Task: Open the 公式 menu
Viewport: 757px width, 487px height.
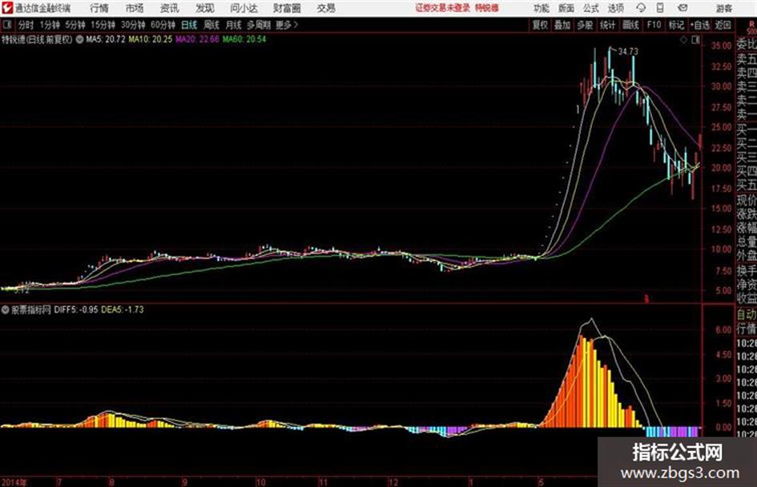Action: tap(591, 8)
